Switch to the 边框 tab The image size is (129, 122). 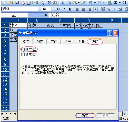coord(67,42)
